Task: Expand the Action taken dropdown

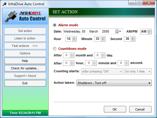Action: tap(114, 83)
